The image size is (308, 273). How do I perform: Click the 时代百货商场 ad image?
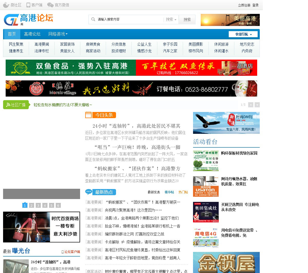point(42,227)
